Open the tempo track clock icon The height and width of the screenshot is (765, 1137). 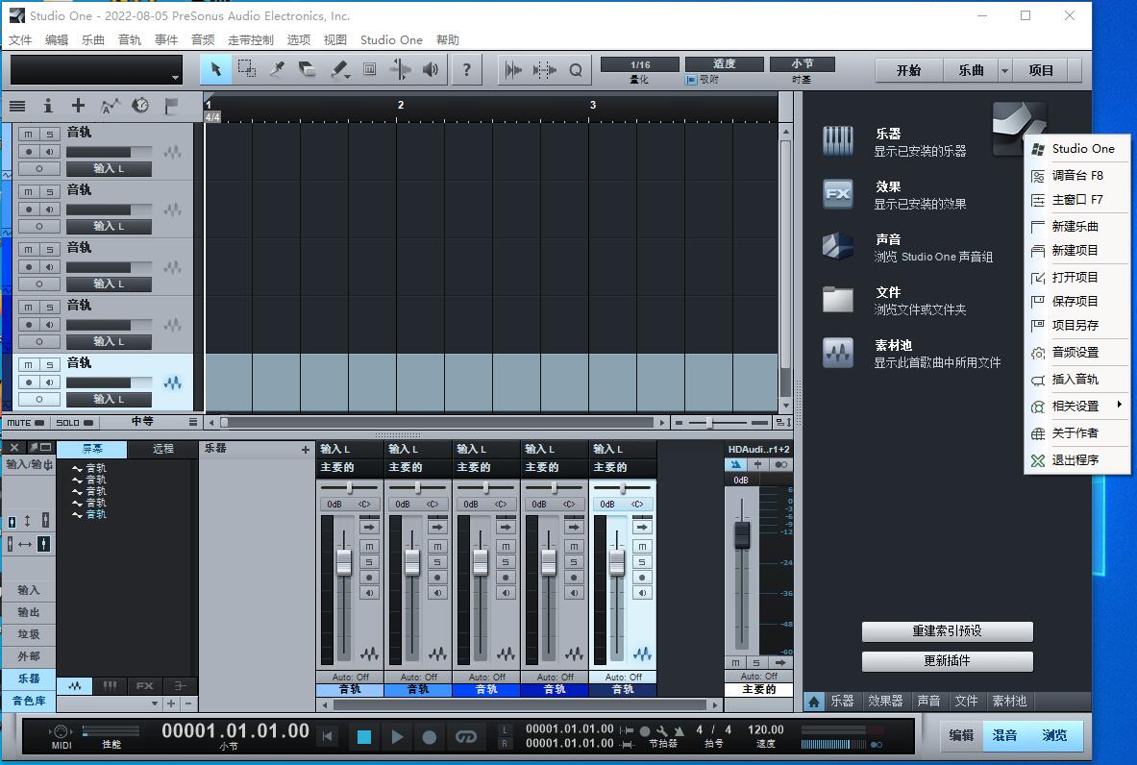[x=140, y=106]
